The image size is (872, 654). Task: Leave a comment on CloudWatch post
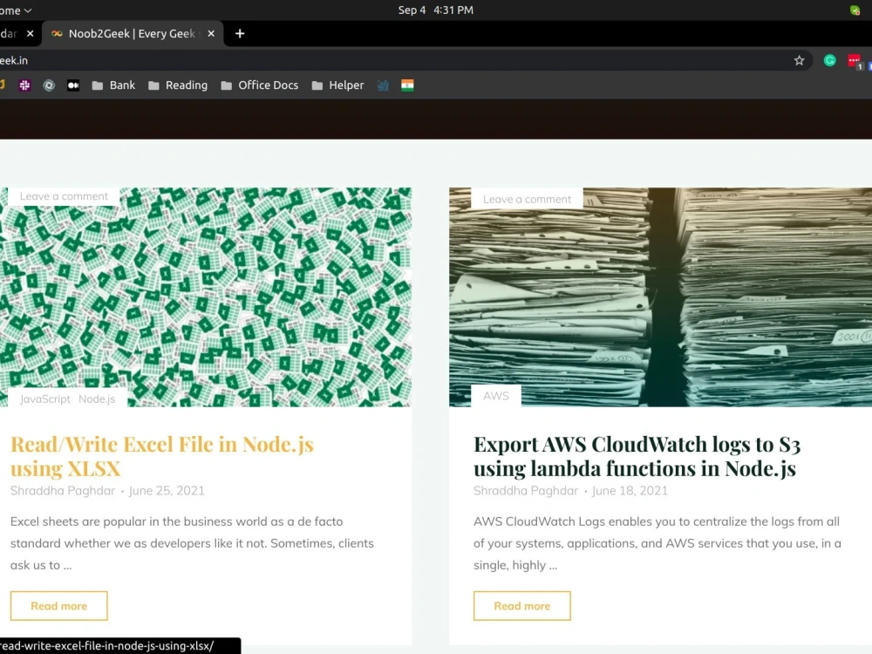(x=527, y=199)
